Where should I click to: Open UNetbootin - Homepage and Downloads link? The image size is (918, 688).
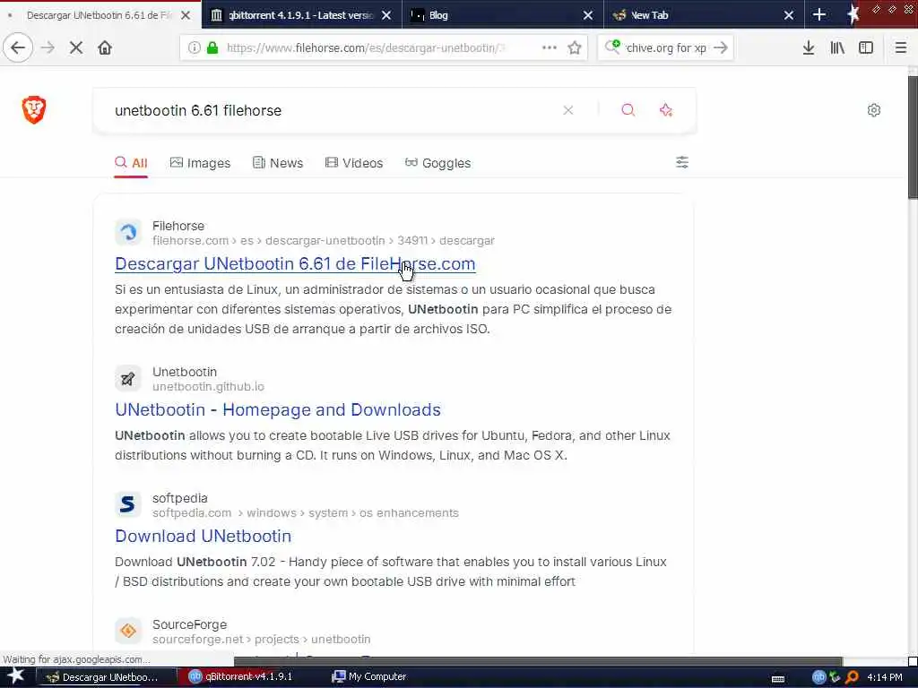tap(278, 409)
